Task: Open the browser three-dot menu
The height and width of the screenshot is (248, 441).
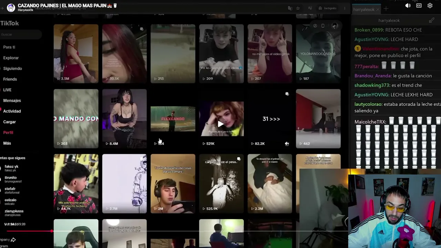Action: click(x=345, y=8)
